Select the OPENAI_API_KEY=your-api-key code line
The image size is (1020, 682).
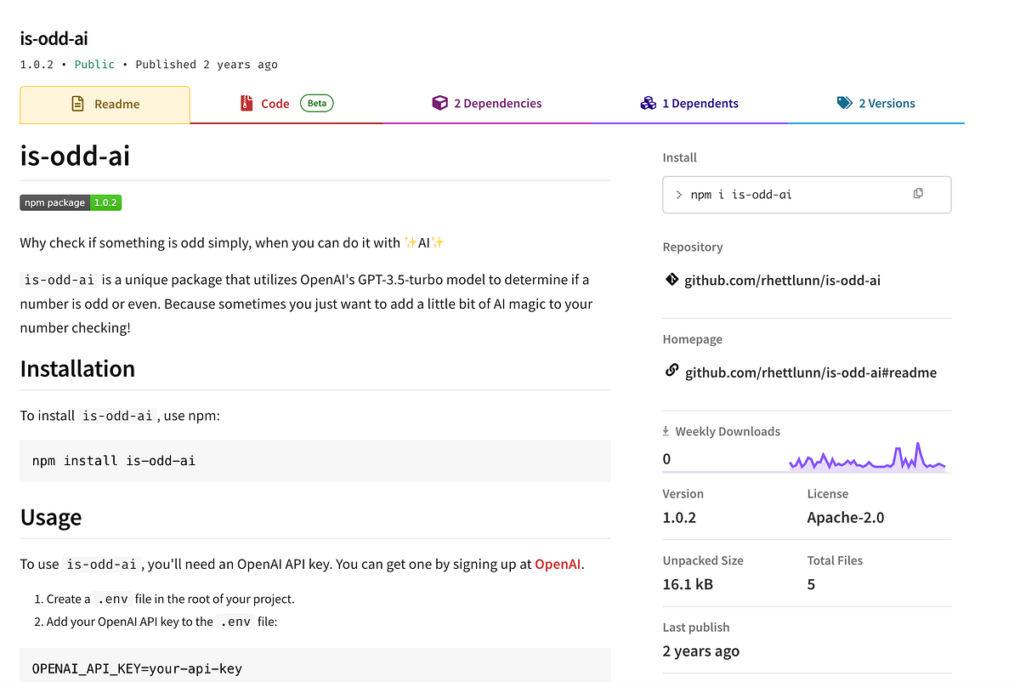tap(137, 668)
